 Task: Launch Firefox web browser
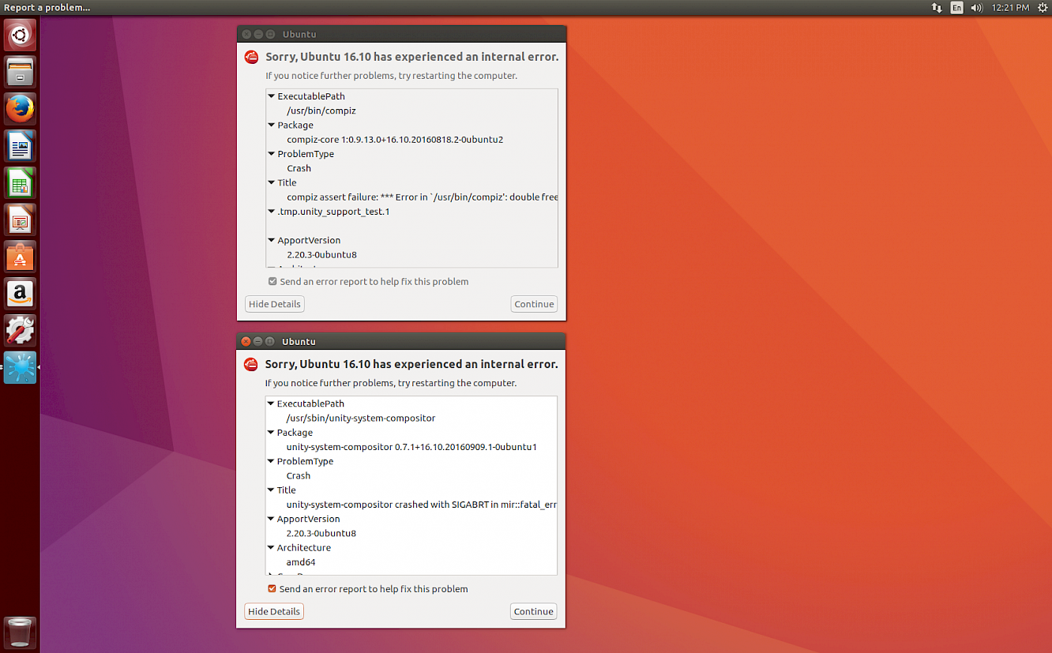point(20,109)
